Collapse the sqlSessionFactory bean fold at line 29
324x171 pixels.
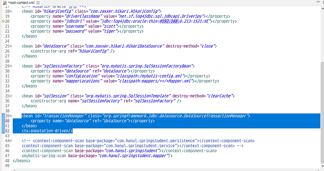[x=11, y=66]
